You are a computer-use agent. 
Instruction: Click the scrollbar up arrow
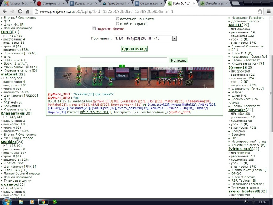(271, 19)
